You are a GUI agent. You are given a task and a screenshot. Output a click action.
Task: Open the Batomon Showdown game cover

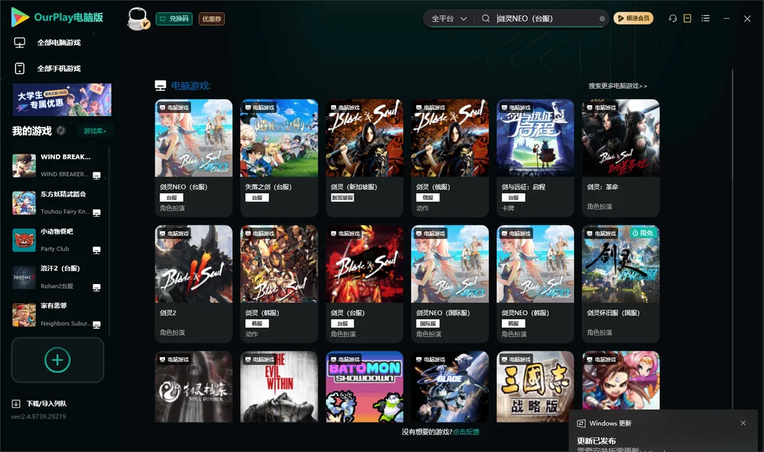364,387
